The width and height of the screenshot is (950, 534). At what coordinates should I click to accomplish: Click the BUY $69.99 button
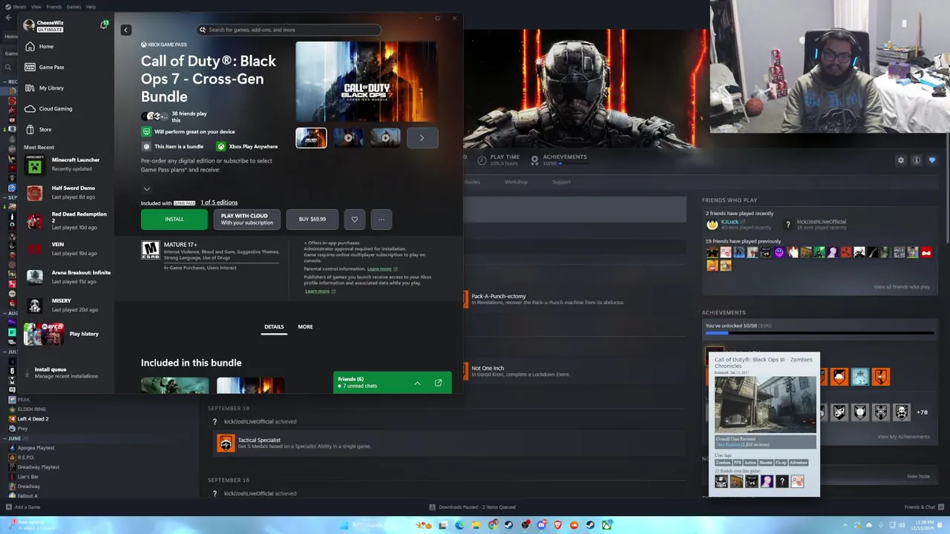tap(312, 219)
